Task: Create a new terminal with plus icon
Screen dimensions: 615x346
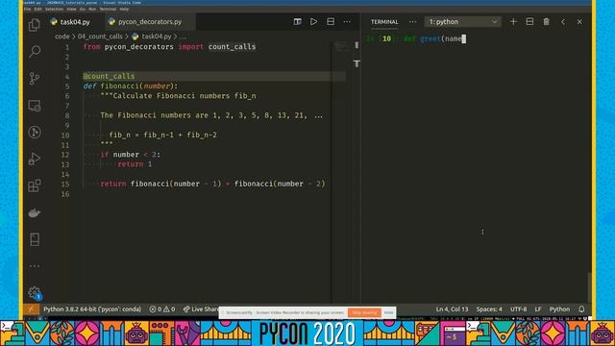Action: click(x=513, y=21)
